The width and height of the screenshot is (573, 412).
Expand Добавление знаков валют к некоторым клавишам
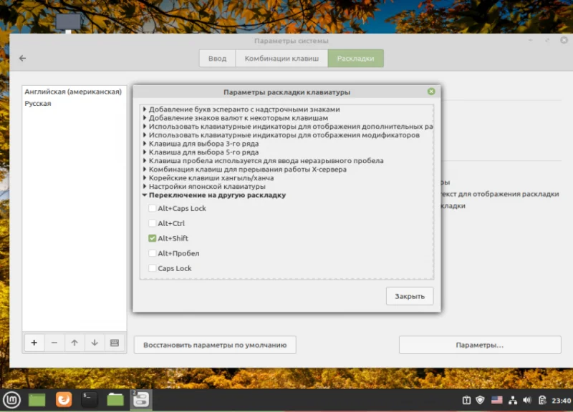(x=145, y=118)
